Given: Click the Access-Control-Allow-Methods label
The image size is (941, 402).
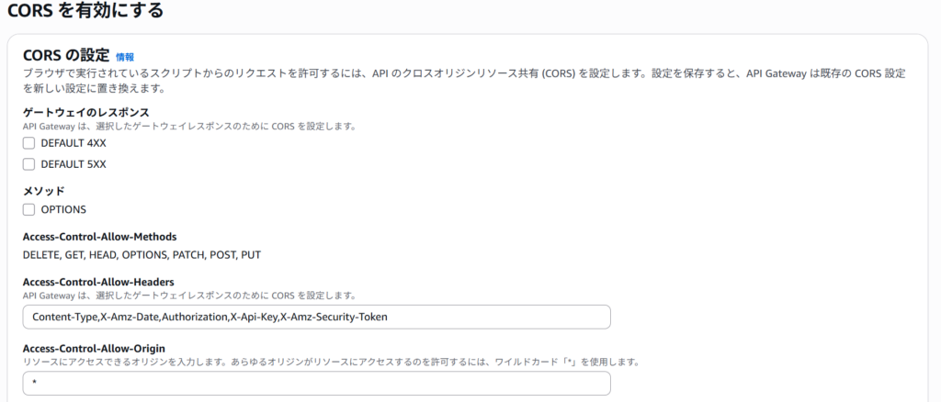Looking at the screenshot, I should tap(99, 237).
